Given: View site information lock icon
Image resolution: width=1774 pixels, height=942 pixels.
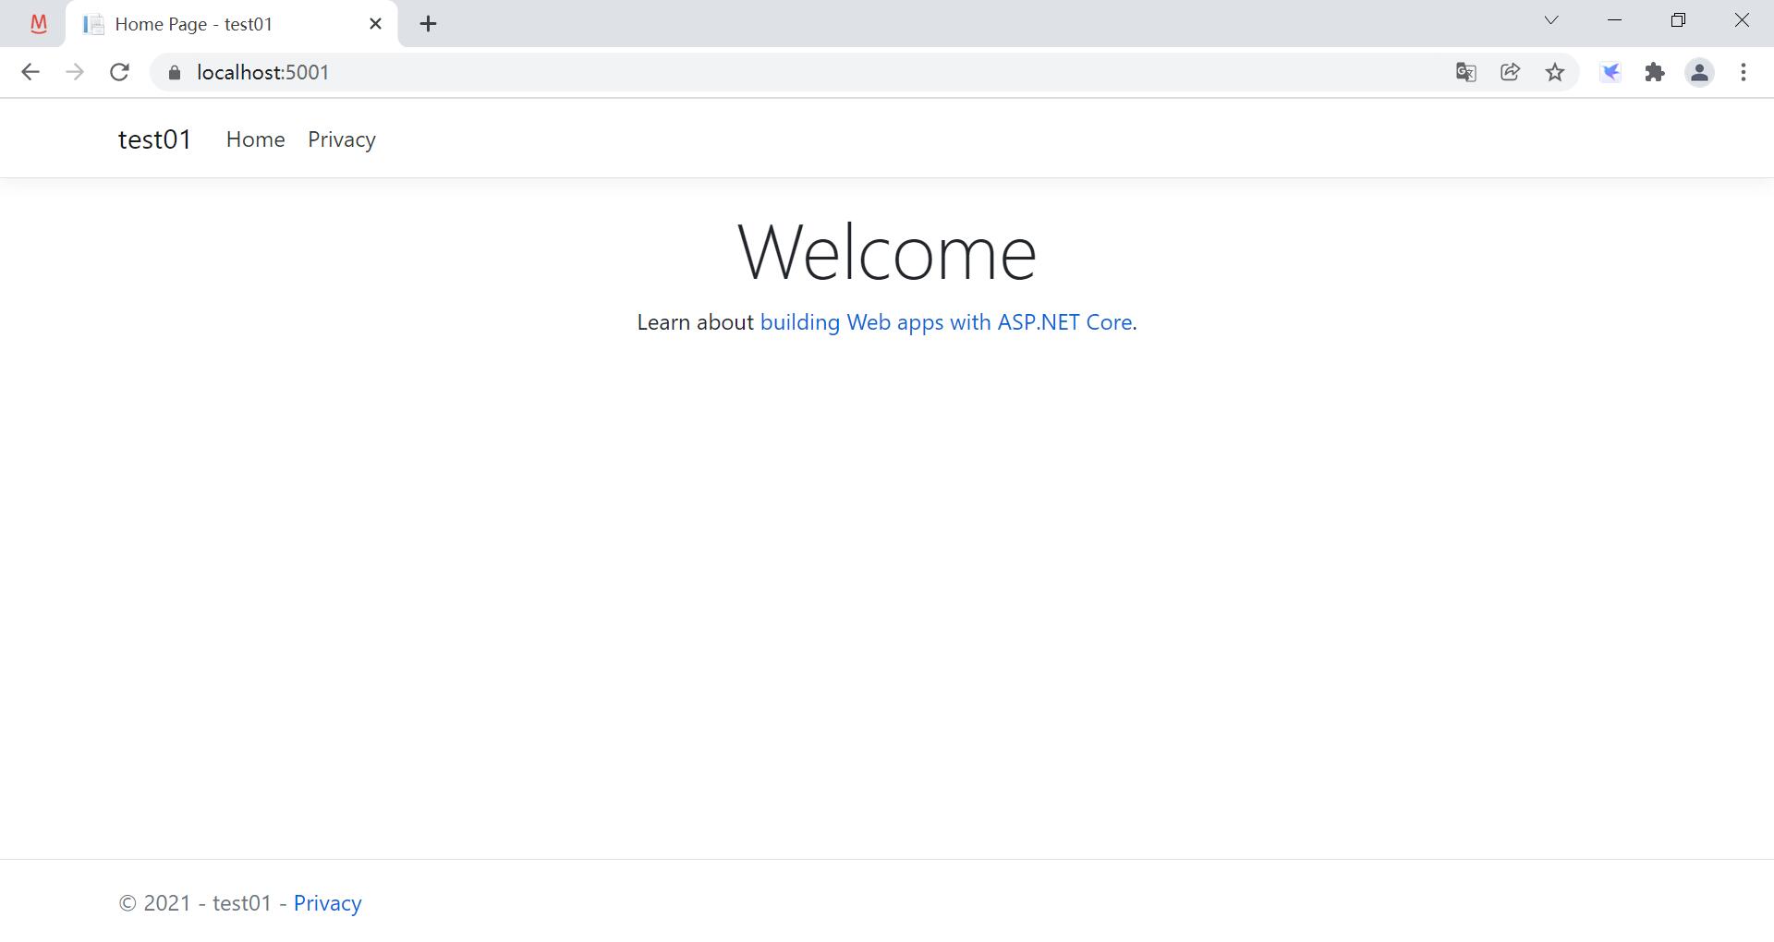Looking at the screenshot, I should (175, 72).
